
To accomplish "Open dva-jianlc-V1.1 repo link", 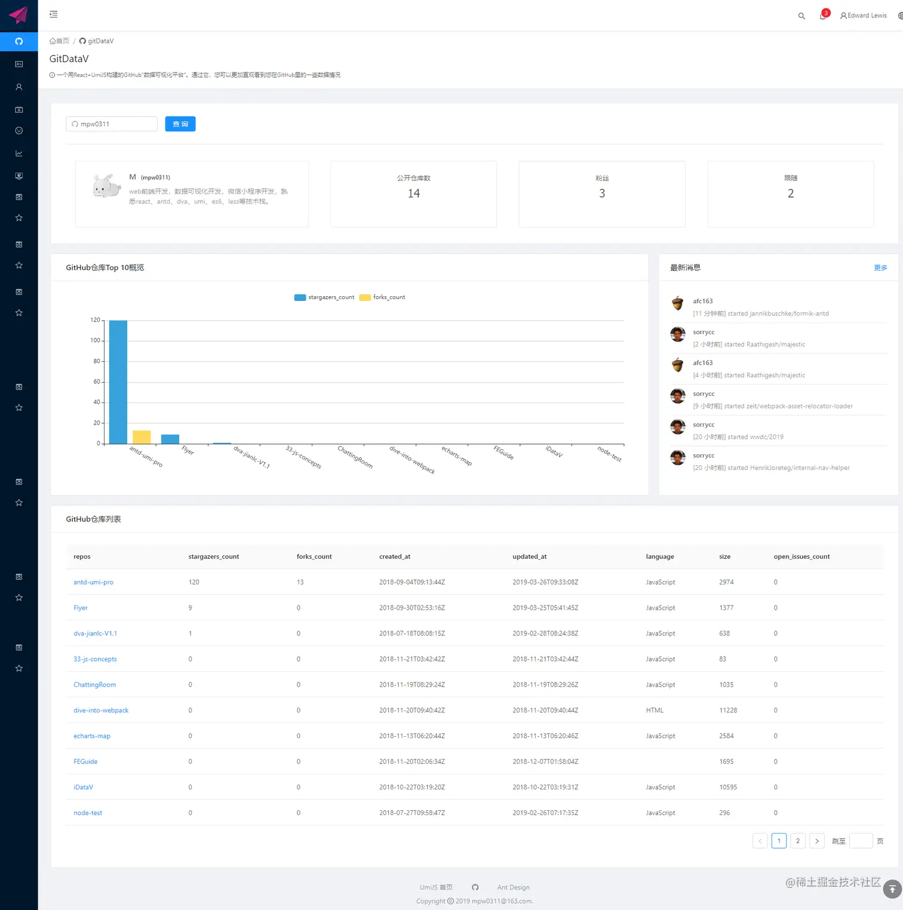I will tap(96, 634).
